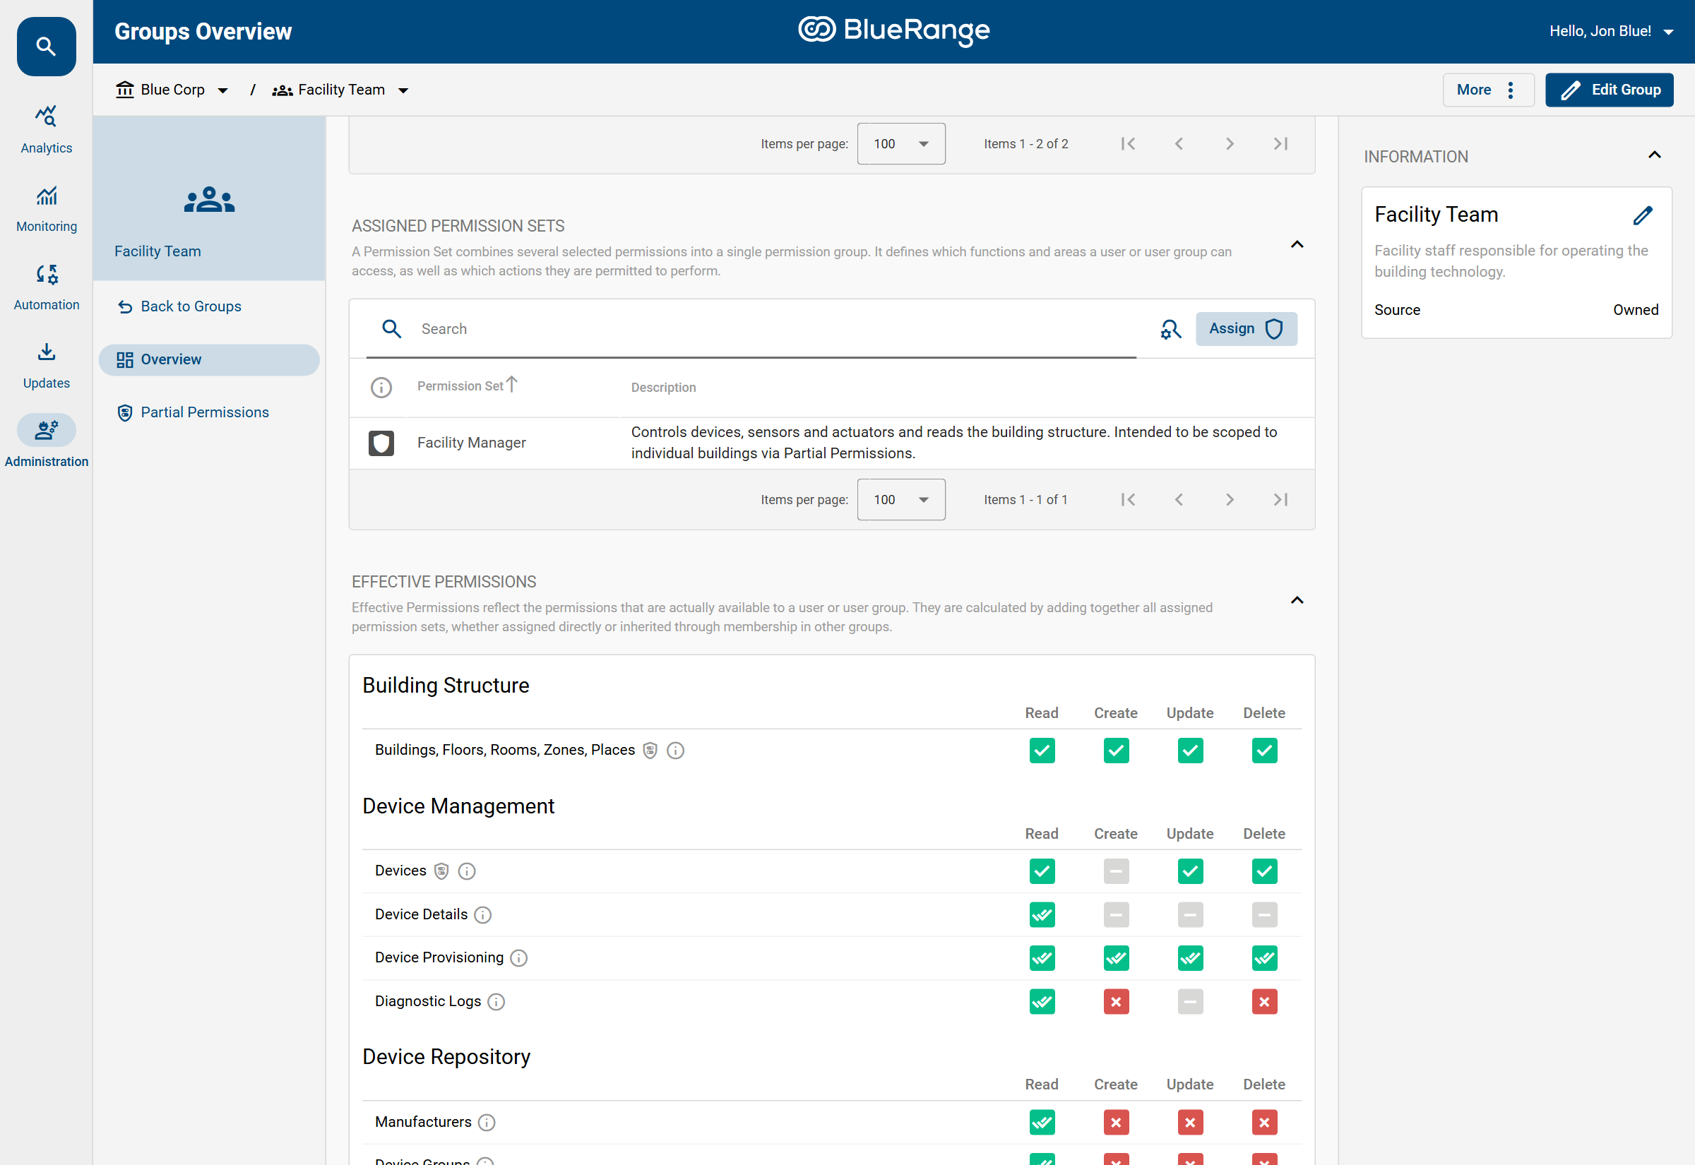Click the search magnifier in permission sets
1695x1165 pixels.
pyautogui.click(x=392, y=329)
